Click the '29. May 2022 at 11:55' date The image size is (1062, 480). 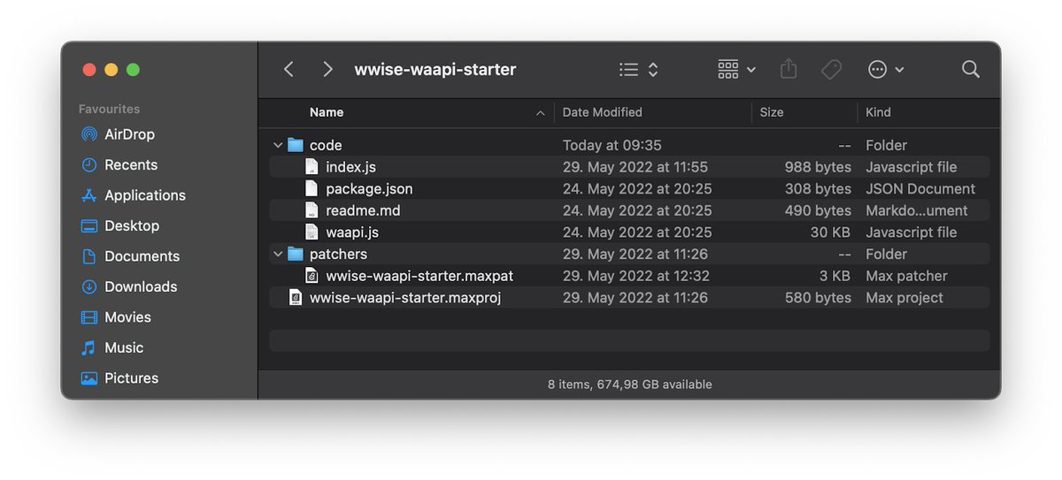(635, 167)
